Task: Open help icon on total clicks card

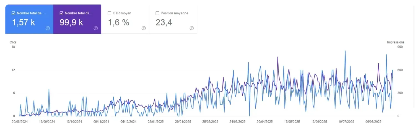Action: [48, 28]
